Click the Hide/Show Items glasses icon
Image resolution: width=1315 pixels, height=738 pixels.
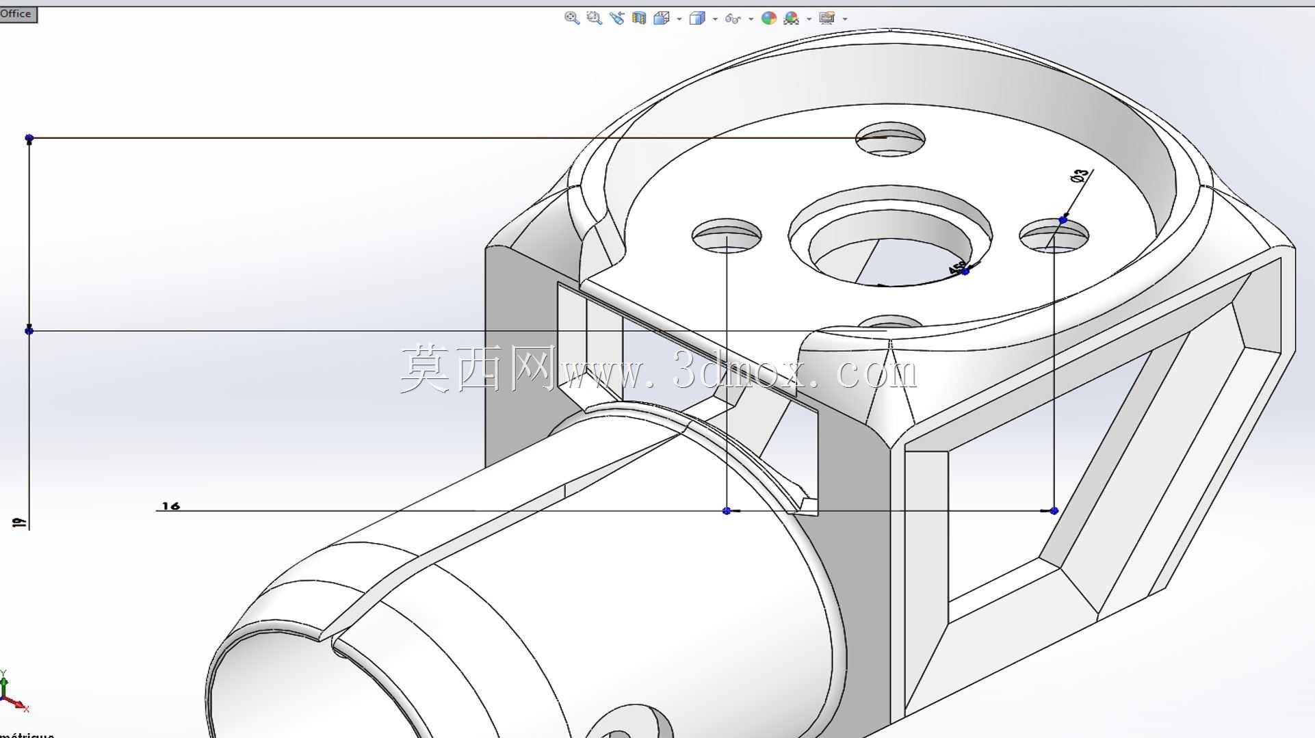coord(733,19)
